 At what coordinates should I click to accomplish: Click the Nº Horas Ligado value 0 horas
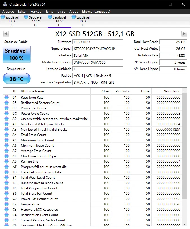point(173,69)
